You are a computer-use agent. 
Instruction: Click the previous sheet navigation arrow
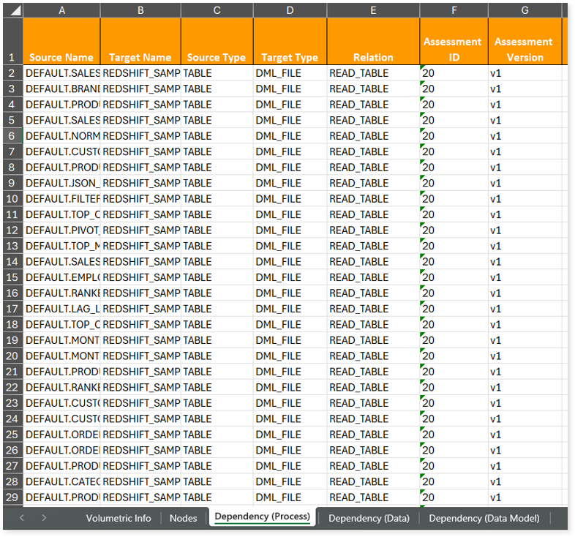(x=21, y=518)
